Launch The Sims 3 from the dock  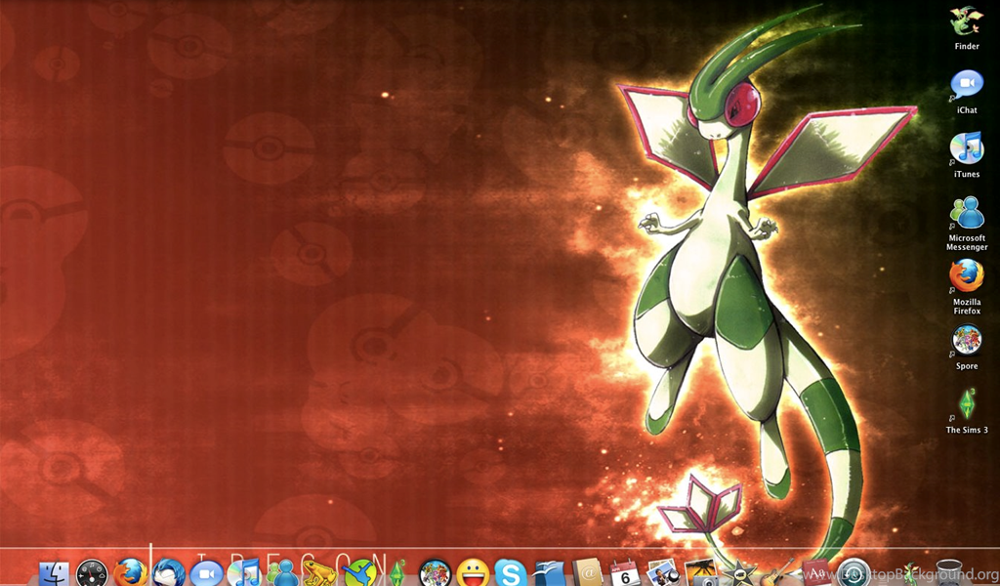396,573
